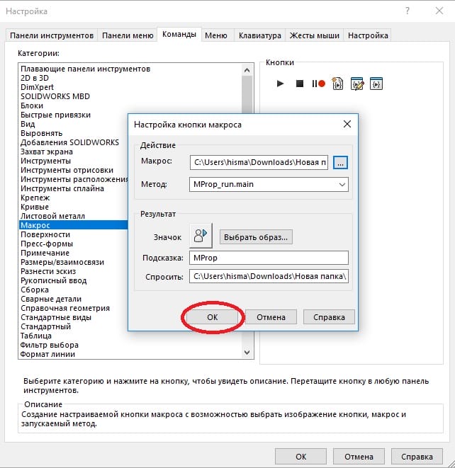The image size is (455, 468).
Task: Select Поверхности category
Action: coord(45,235)
